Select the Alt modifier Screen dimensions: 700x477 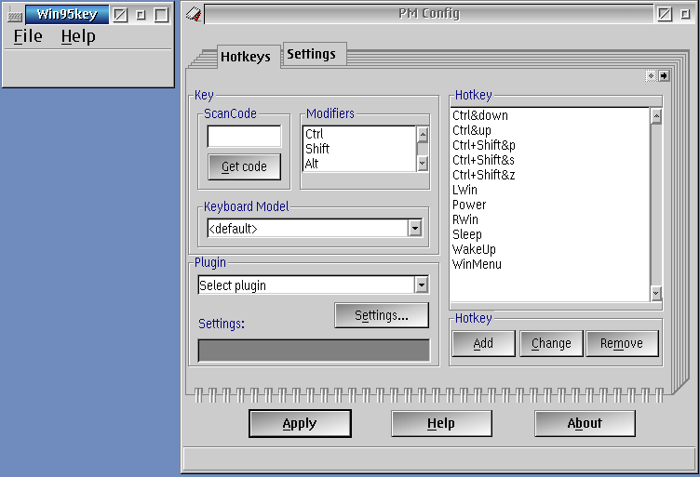click(360, 164)
